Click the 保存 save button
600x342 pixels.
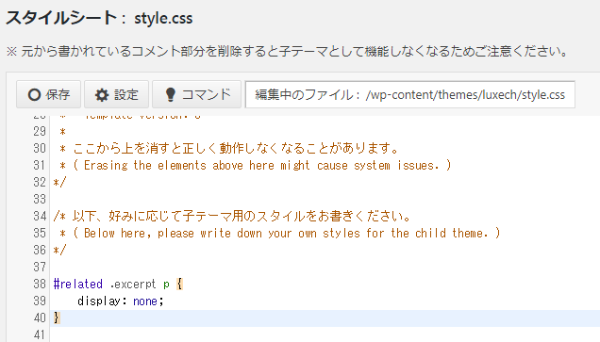point(49,94)
